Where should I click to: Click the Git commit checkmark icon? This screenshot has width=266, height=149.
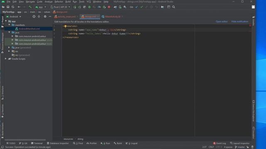click(141, 7)
